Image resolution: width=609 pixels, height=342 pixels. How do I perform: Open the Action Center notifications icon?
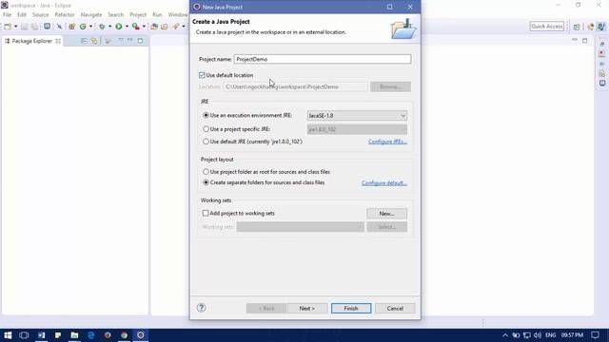(x=596, y=335)
